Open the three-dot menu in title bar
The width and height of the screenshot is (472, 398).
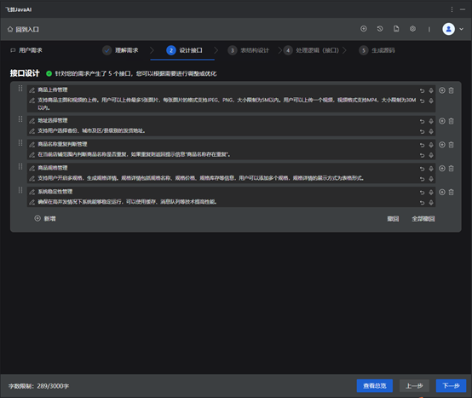click(452, 9)
